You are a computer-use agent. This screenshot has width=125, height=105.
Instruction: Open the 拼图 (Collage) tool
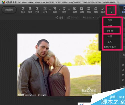(x=89, y=10)
